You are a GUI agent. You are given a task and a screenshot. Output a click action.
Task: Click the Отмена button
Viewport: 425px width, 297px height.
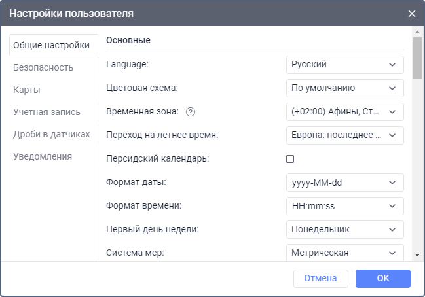point(320,279)
